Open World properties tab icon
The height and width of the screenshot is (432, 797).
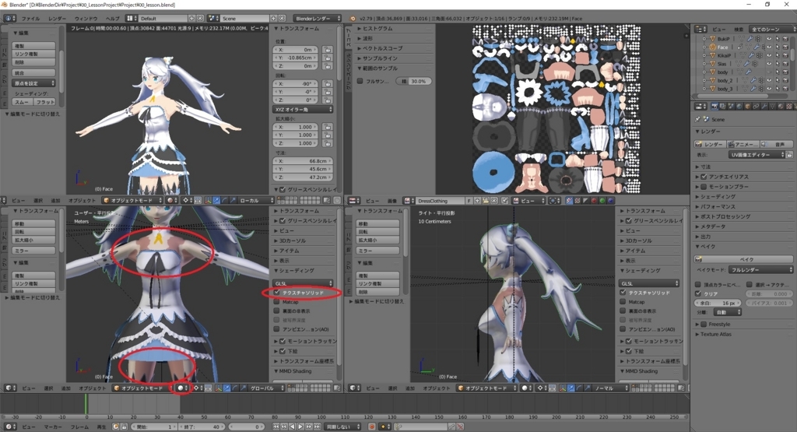pos(739,106)
